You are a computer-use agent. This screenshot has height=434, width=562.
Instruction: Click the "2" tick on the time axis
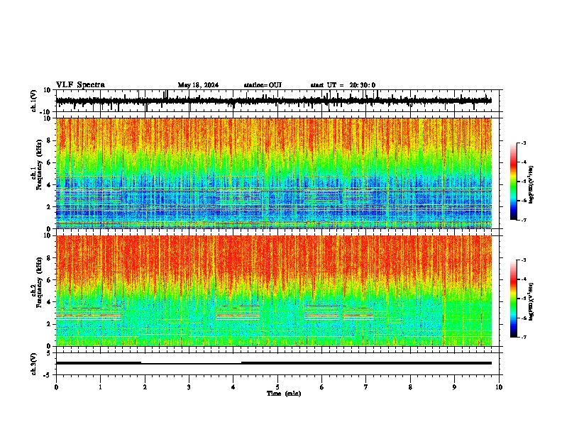point(145,387)
